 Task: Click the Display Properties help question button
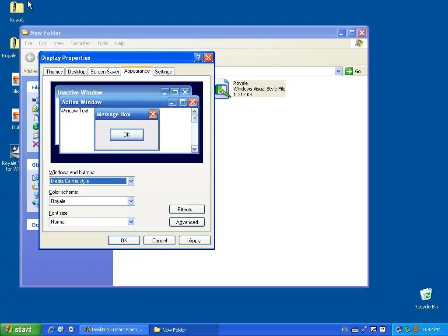pyautogui.click(x=198, y=57)
